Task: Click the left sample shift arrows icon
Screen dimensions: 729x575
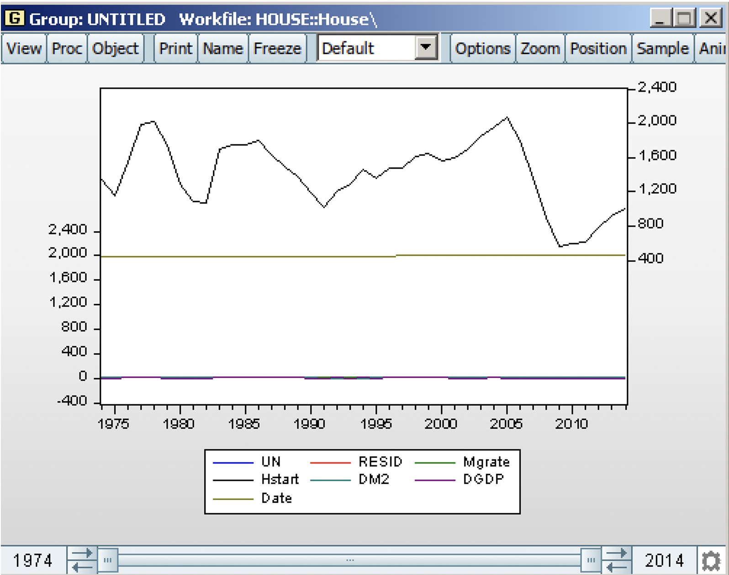Action: [x=82, y=560]
